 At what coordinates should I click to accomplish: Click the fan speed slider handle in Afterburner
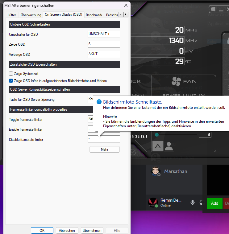(157, 135)
